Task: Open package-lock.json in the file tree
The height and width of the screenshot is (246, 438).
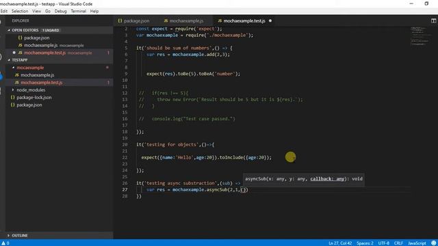Action: [34, 97]
